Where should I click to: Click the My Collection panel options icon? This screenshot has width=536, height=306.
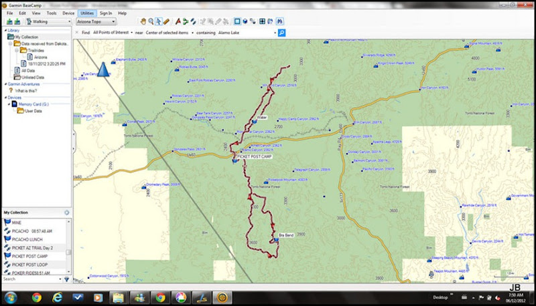tap(66, 212)
